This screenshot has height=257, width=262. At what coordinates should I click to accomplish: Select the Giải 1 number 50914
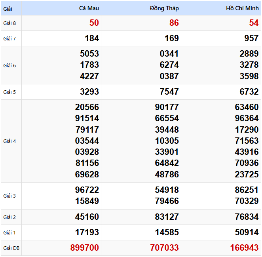point(247,232)
